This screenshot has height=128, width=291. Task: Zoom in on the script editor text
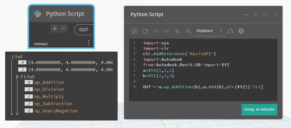click(x=178, y=31)
